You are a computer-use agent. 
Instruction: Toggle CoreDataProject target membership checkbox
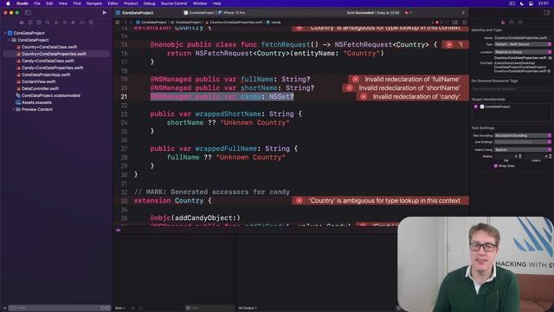coord(475,107)
